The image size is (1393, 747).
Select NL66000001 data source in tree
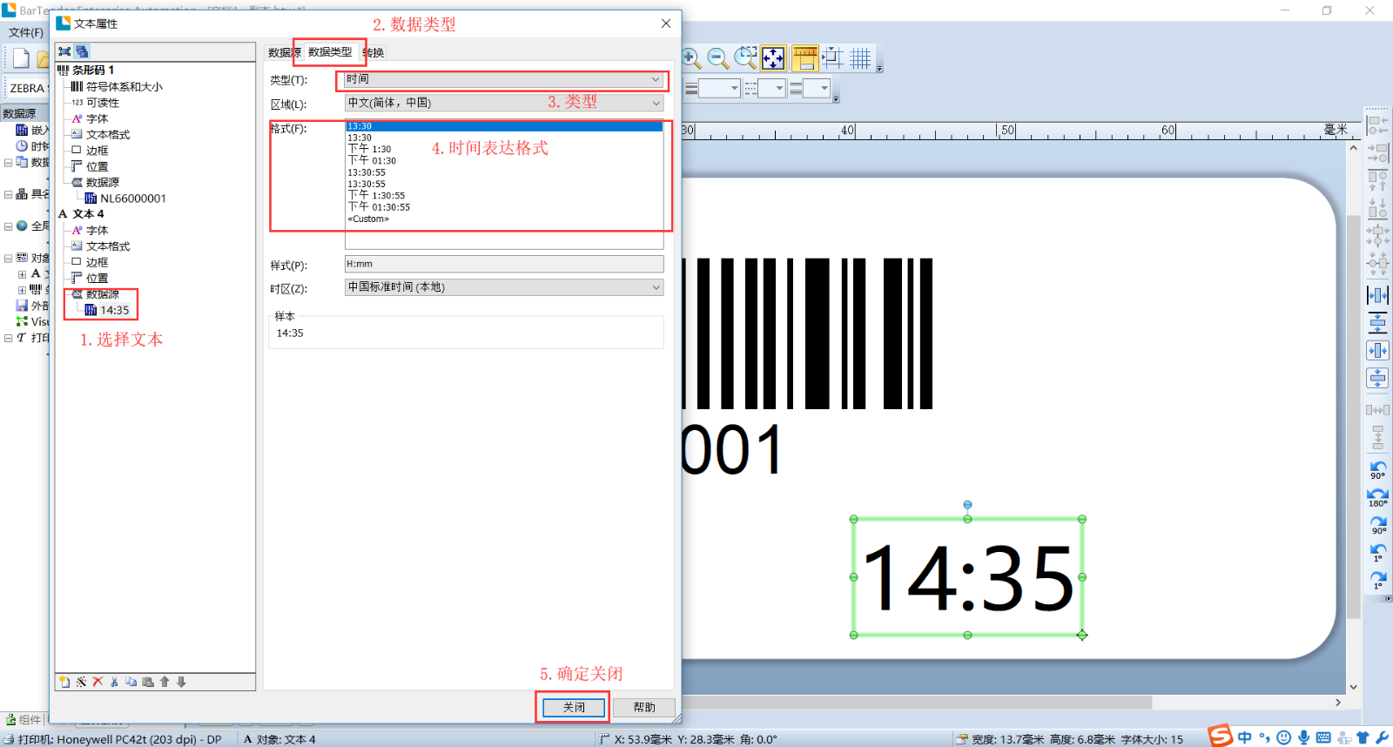tap(132, 199)
